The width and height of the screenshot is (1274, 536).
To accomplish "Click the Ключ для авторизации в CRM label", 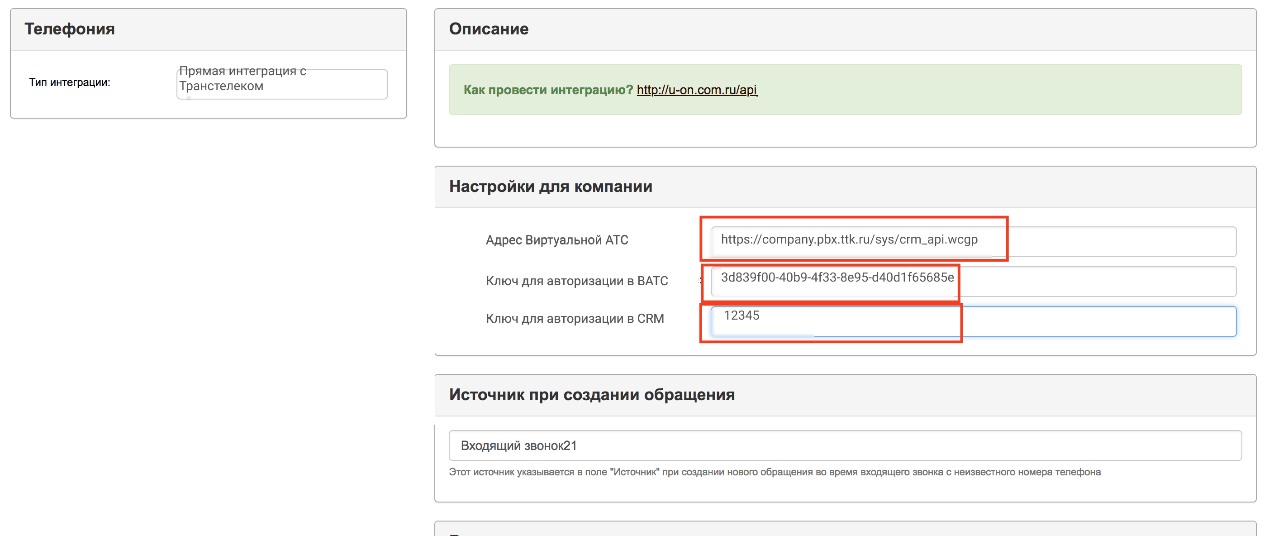I will 574,318.
